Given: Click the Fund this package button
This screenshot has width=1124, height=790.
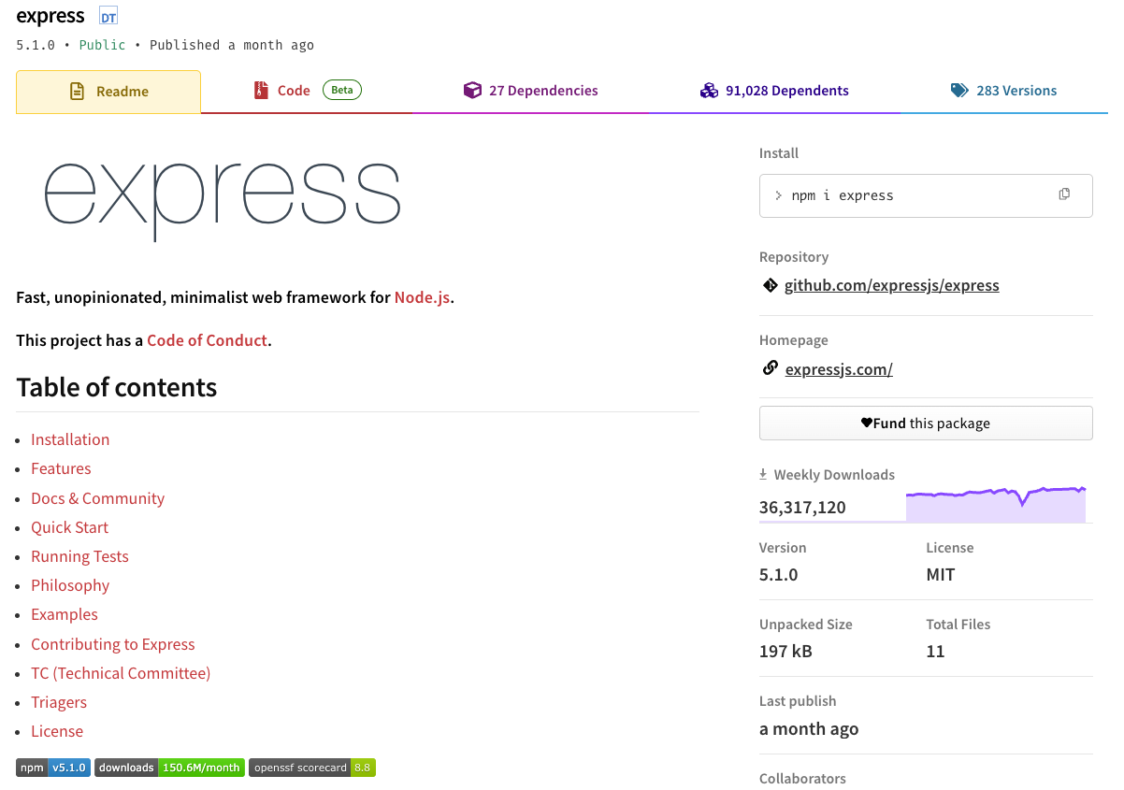Looking at the screenshot, I should (926, 423).
